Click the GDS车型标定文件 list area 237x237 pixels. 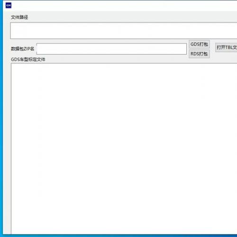(x=124, y=148)
